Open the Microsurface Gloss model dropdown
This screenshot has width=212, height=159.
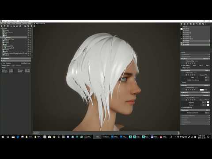(207, 70)
